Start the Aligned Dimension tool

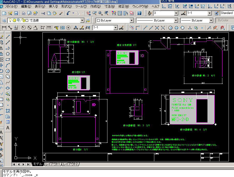pyautogui.click(x=10, y=28)
